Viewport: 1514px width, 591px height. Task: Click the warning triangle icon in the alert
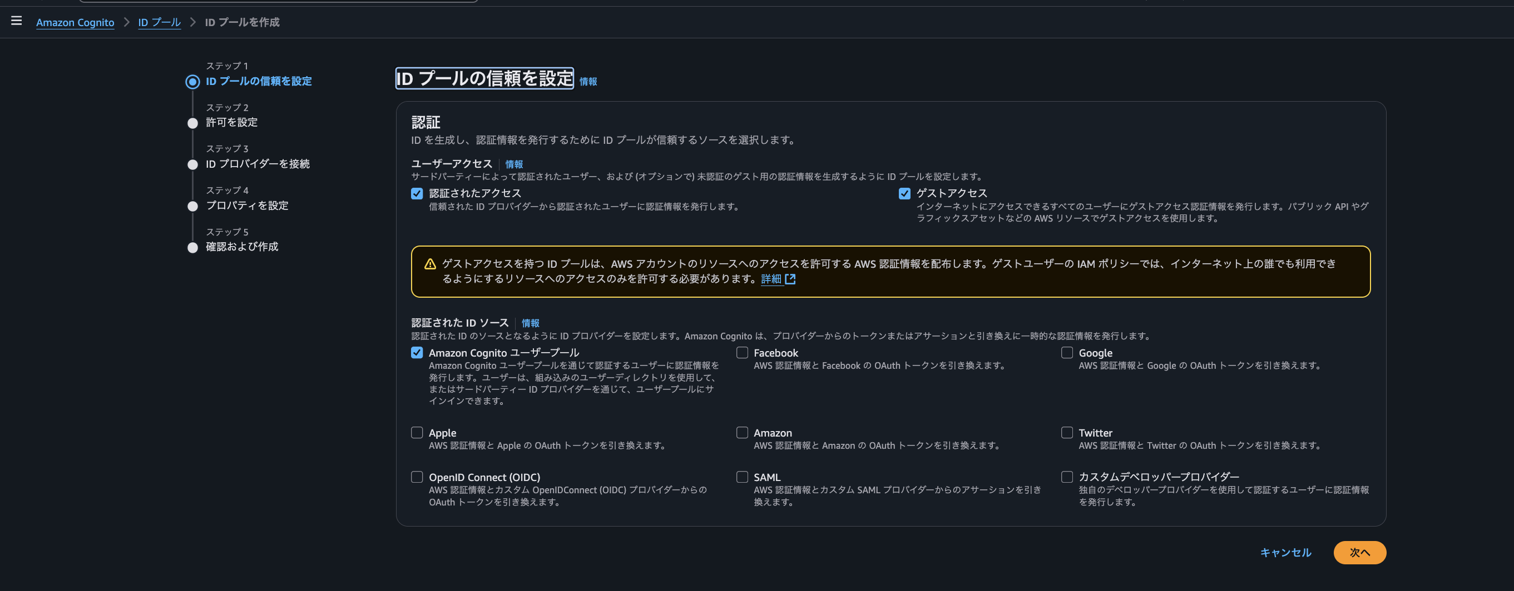(x=430, y=264)
